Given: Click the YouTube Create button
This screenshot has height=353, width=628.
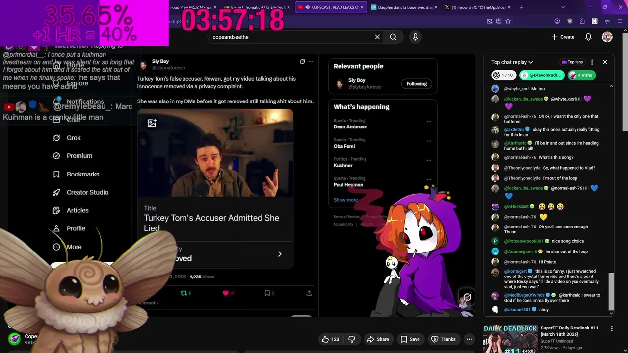Looking at the screenshot, I should pos(563,37).
